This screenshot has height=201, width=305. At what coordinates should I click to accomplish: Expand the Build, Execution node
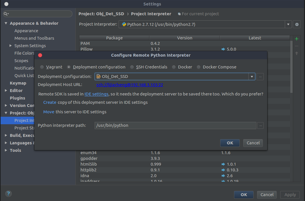pos(6,135)
